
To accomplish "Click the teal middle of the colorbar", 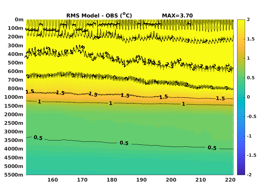I will pyautogui.click(x=241, y=97).
